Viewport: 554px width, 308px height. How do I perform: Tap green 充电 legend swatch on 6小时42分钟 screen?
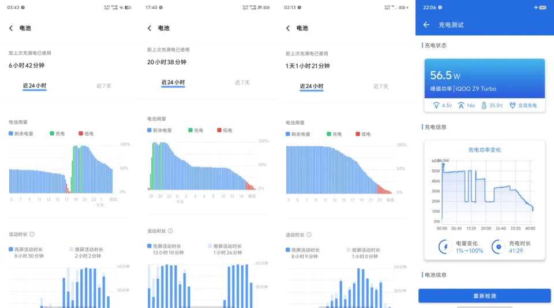(52, 133)
